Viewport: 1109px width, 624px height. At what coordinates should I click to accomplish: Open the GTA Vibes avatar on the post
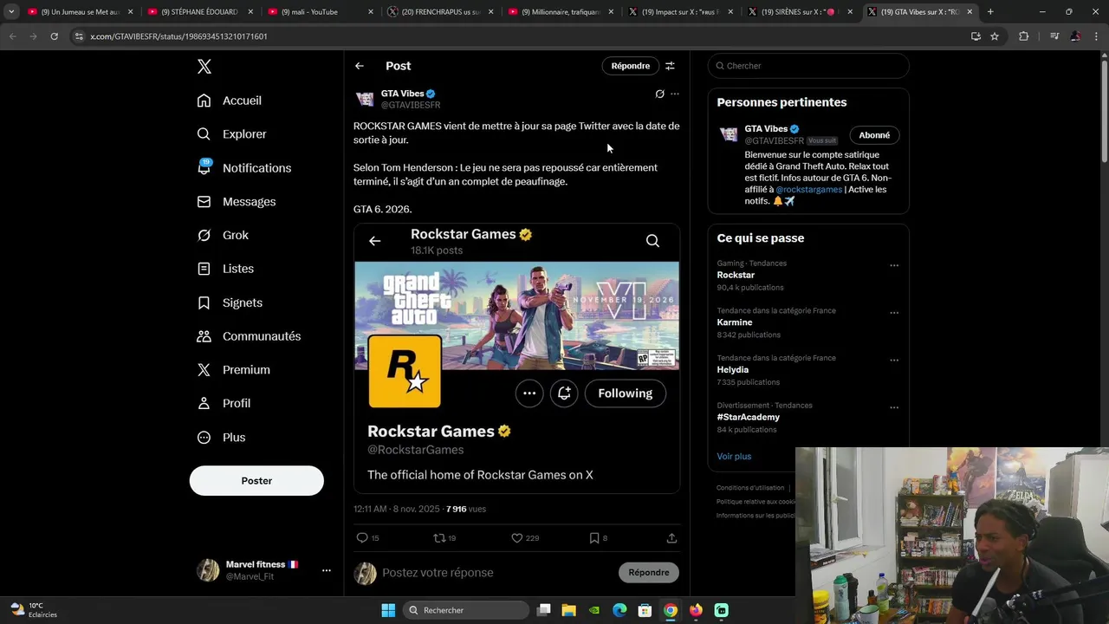click(x=365, y=100)
